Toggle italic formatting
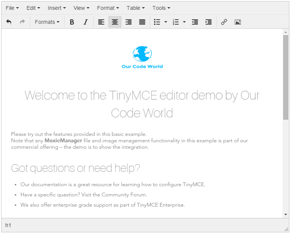Screen dimensions: 292x235 coord(85,22)
